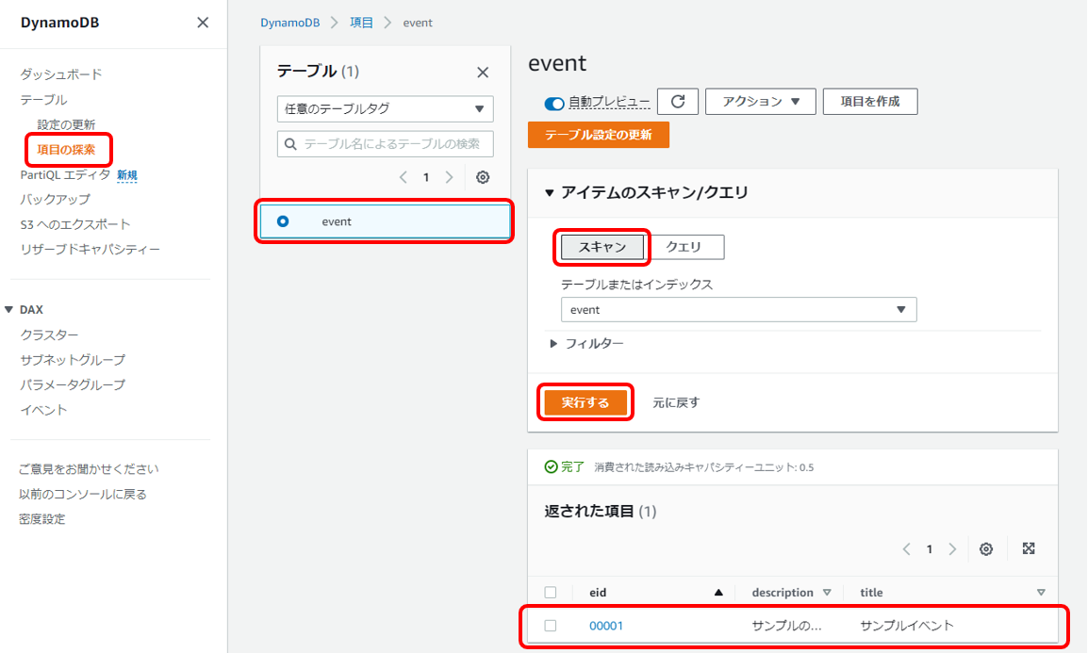Close the テーブル list panel

point(483,73)
